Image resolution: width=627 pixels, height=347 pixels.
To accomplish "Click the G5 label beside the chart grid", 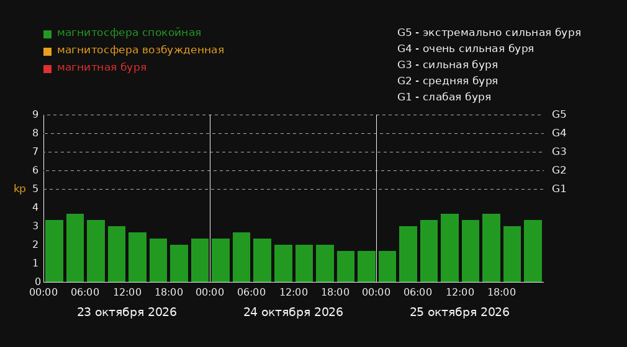I will 559,115.
